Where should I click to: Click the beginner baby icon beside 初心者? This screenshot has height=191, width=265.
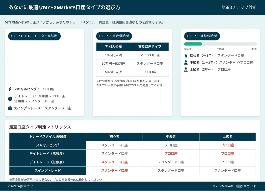(186, 56)
